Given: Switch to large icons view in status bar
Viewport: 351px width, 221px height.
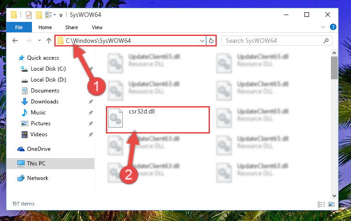Looking at the screenshot, I should [x=331, y=204].
